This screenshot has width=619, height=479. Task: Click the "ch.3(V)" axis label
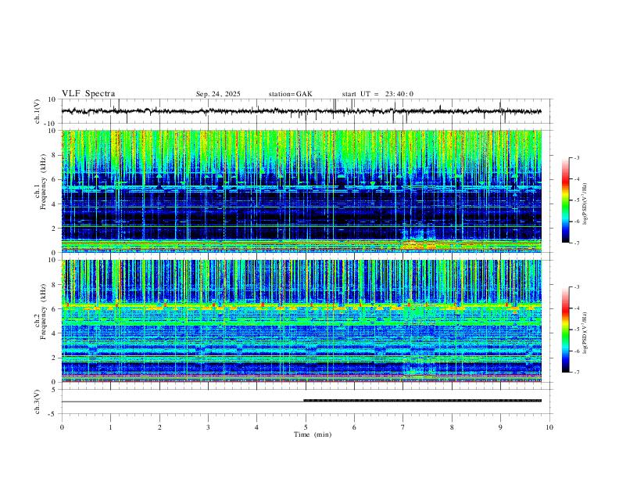(38, 402)
